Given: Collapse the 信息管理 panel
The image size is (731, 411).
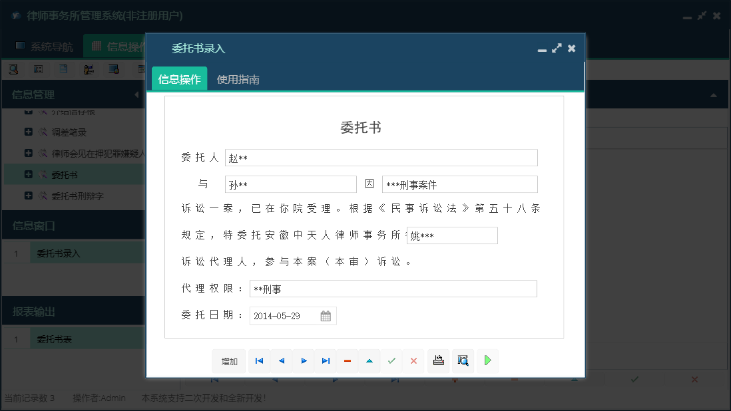Looking at the screenshot, I should [x=138, y=94].
